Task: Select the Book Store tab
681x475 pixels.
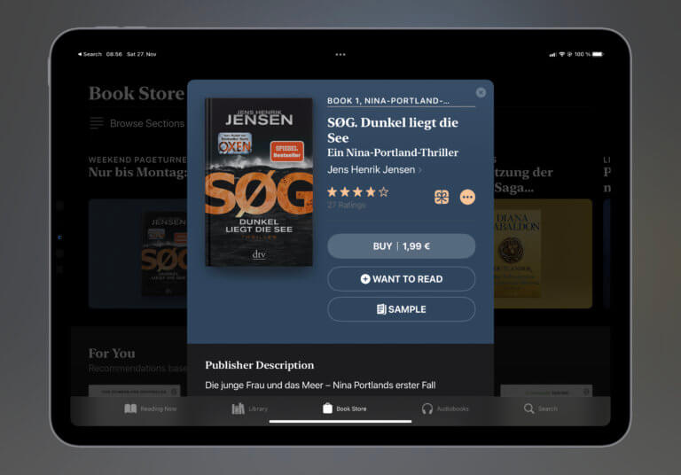Action: [345, 409]
